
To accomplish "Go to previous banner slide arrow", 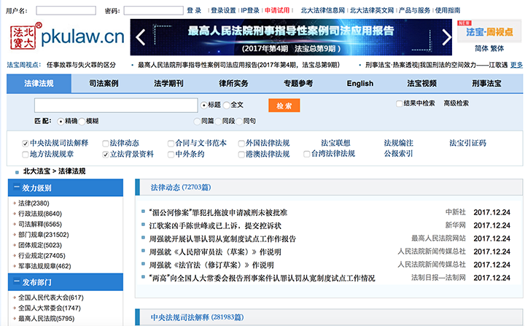I will (141, 36).
